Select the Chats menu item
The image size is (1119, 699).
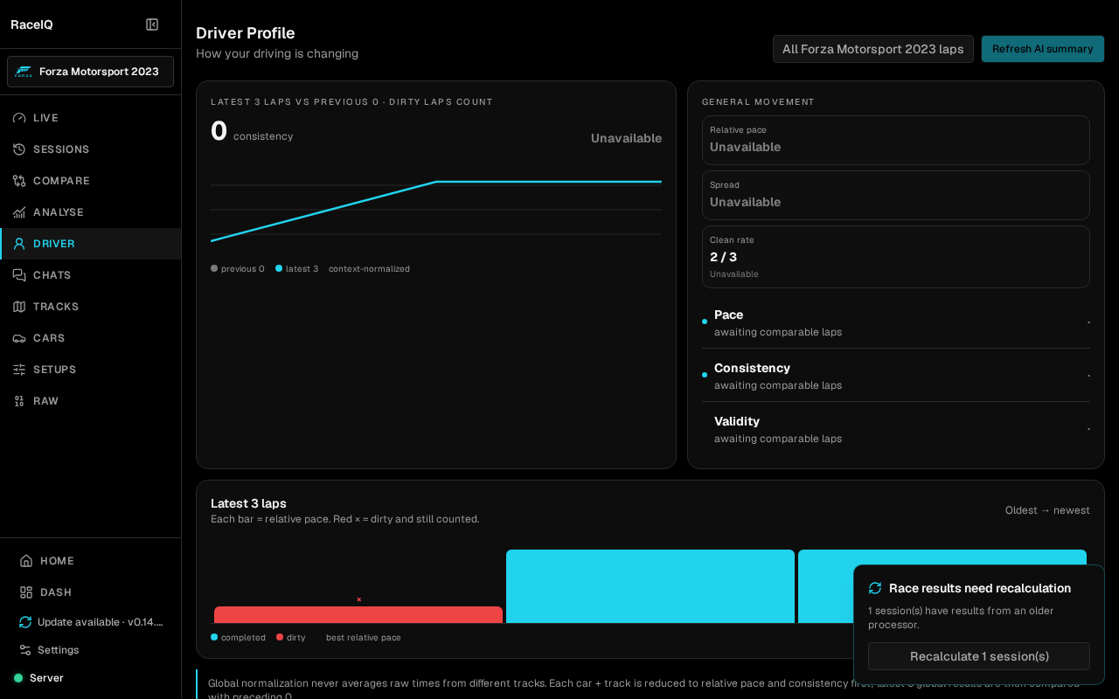pyautogui.click(x=91, y=275)
